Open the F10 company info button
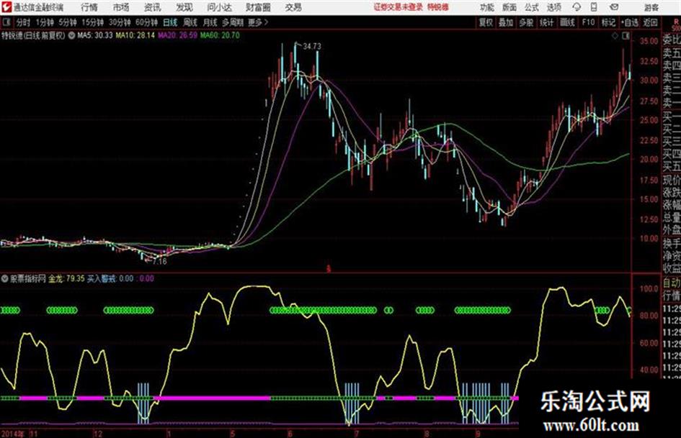 tap(589, 22)
